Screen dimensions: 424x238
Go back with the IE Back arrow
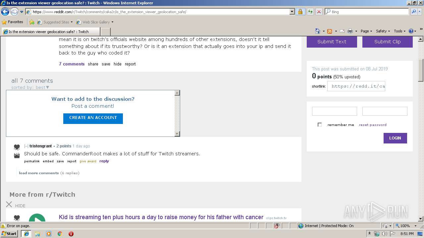[5, 12]
